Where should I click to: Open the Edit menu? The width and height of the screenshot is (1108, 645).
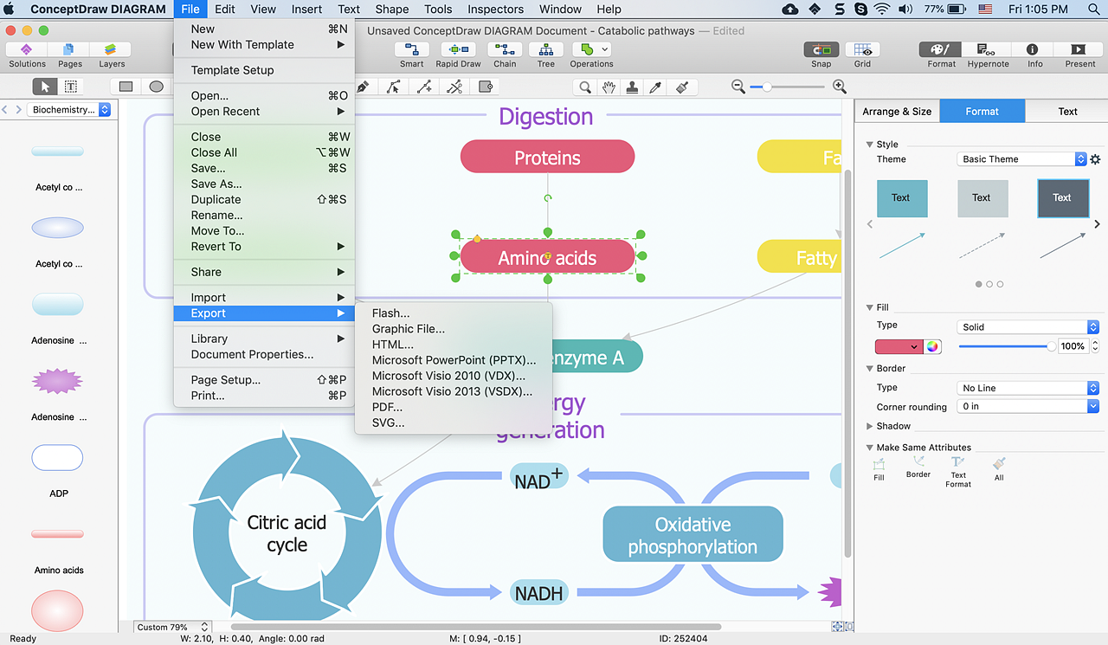pyautogui.click(x=225, y=10)
